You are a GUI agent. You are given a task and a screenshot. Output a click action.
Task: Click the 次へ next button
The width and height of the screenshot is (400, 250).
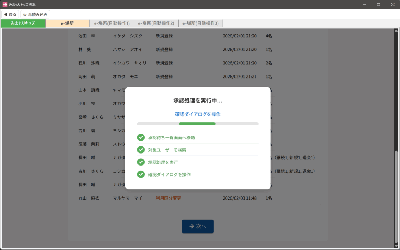point(198,226)
